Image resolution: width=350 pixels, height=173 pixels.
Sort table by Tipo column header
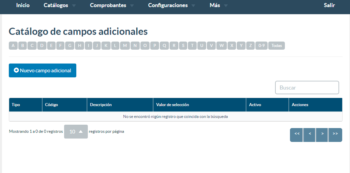click(x=25, y=105)
